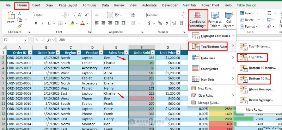Click AutoSum sigma icon
The width and height of the screenshot is (282, 130).
coord(269,13)
